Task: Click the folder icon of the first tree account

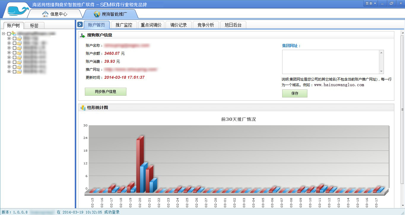Action: click(19, 38)
